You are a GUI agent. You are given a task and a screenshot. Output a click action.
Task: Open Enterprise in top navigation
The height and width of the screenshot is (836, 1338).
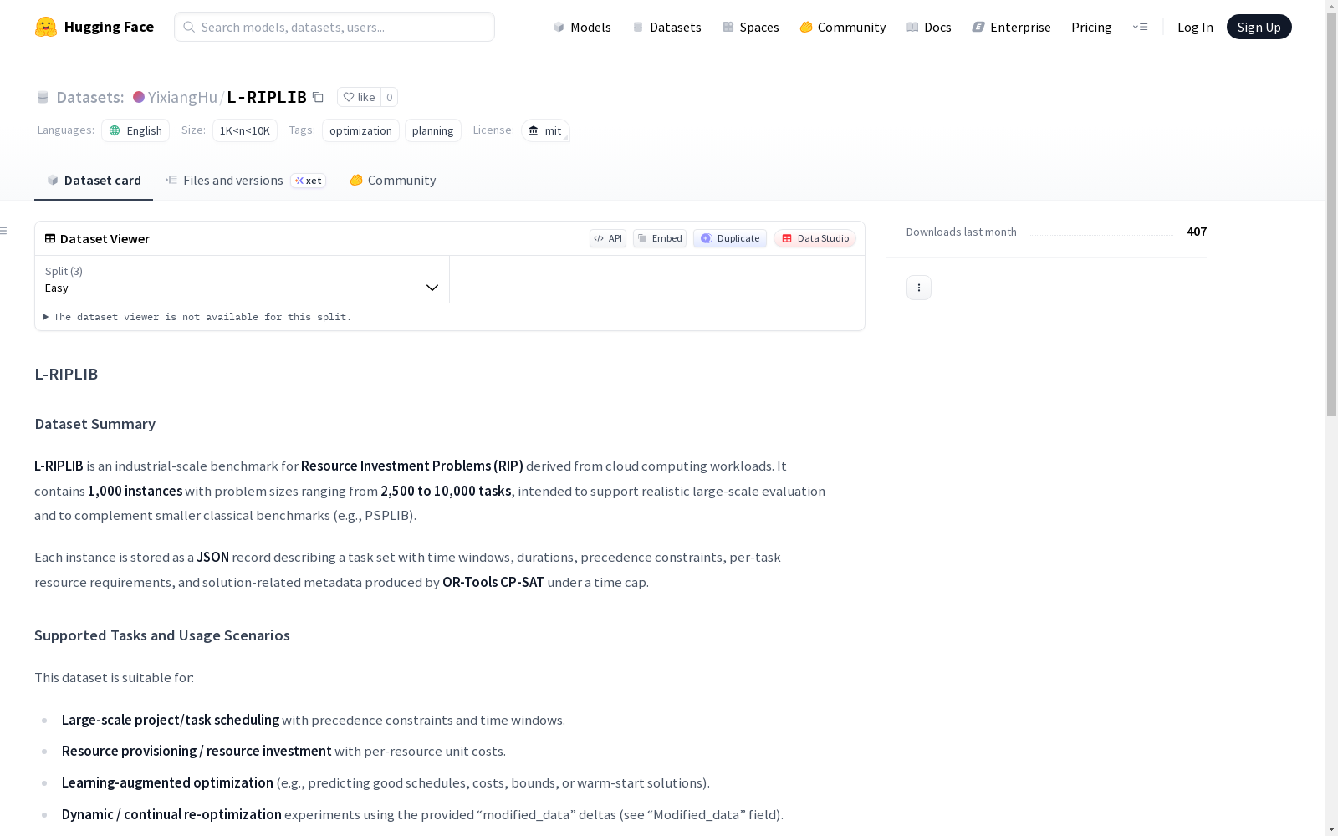point(1012,27)
